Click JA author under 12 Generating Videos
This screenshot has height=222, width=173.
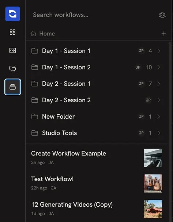click(x=51, y=214)
